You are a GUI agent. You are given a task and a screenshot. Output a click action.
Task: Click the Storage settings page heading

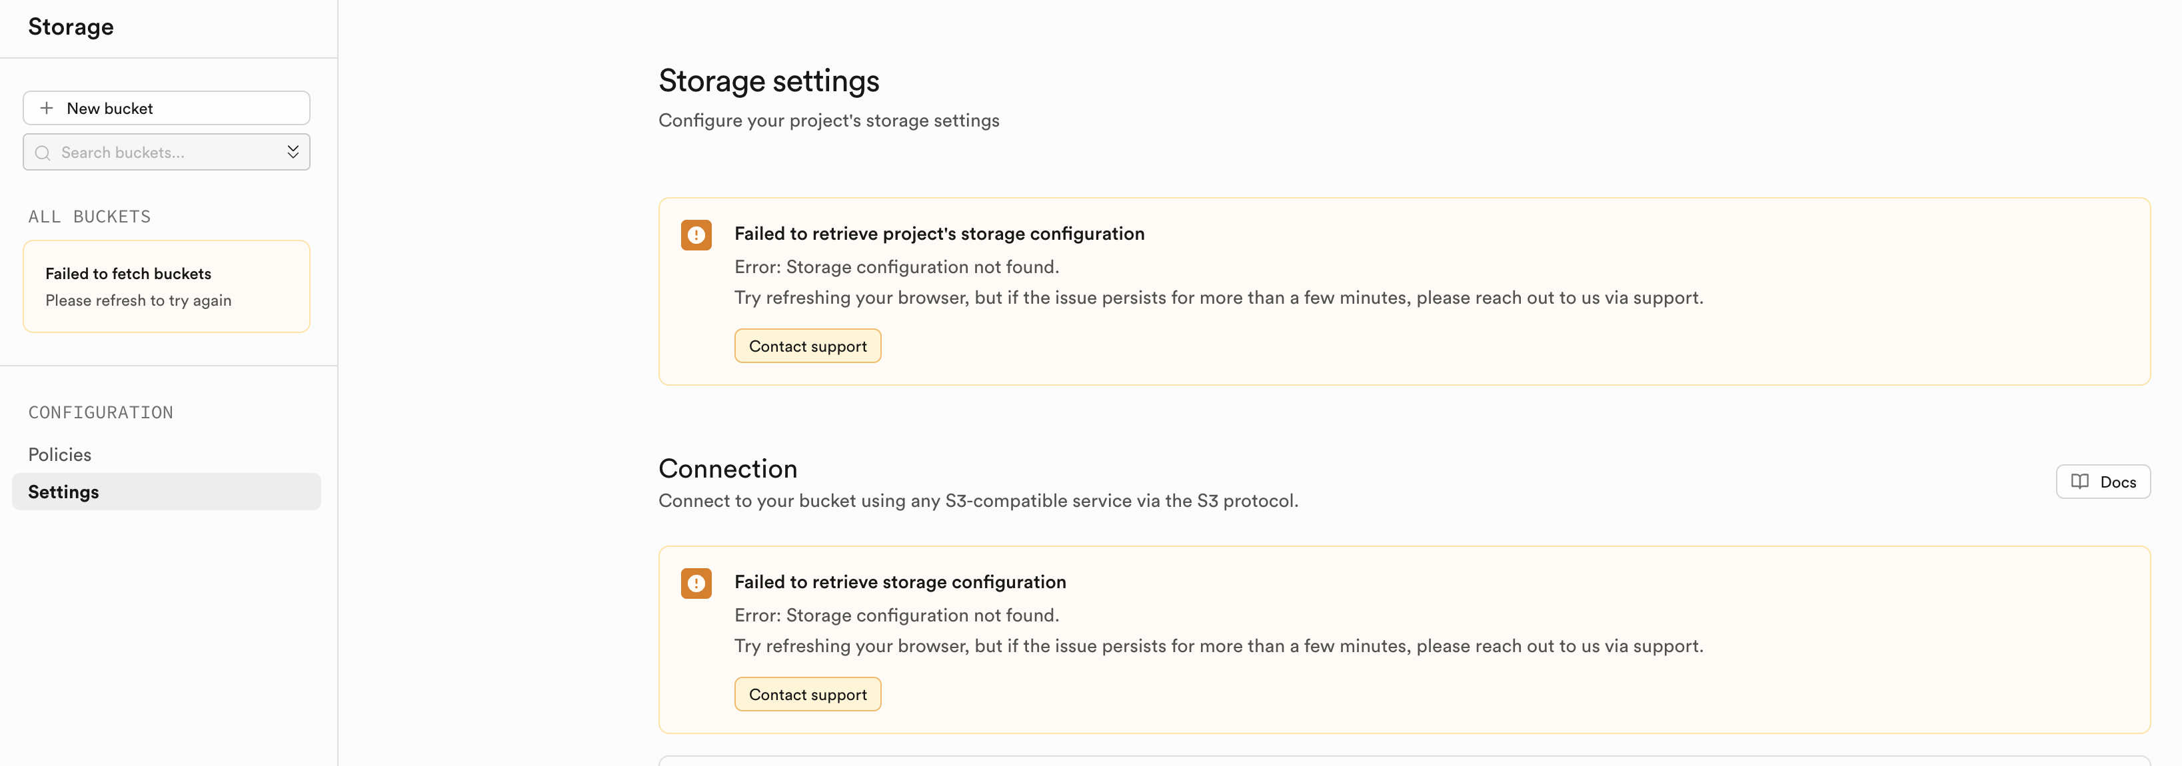pos(768,81)
